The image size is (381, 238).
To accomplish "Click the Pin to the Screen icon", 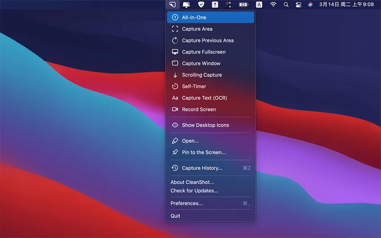I will (x=175, y=152).
